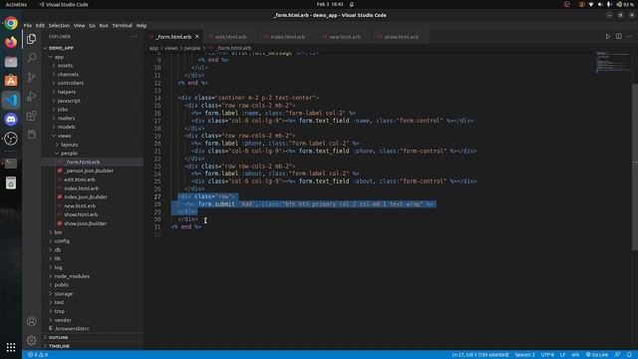Switch to the show.html.erb tab

[x=401, y=37]
